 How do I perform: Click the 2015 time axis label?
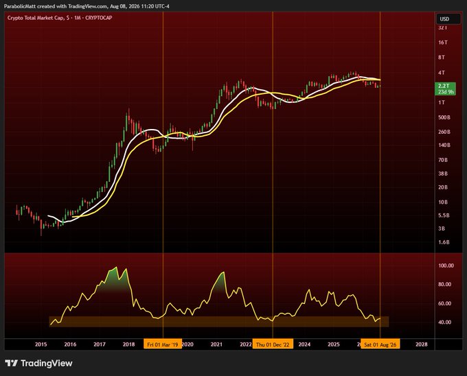point(41,344)
